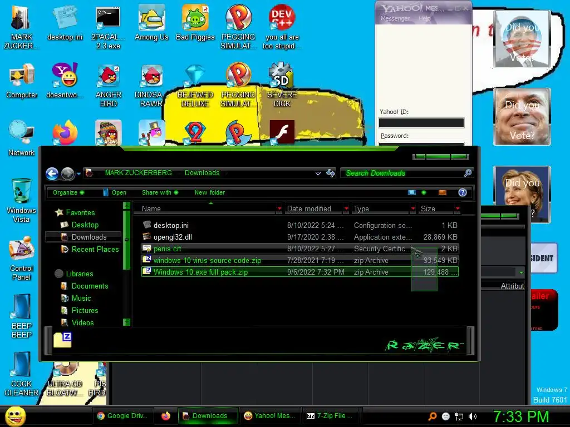Select the penis.crt file
The image size is (570, 427).
pyautogui.click(x=300, y=249)
